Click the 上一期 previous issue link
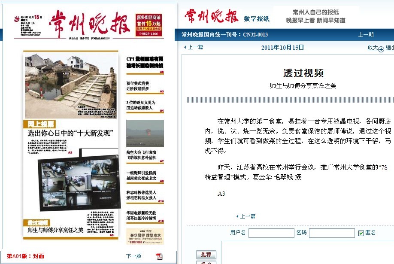The image size is (394, 264). pyautogui.click(x=366, y=35)
